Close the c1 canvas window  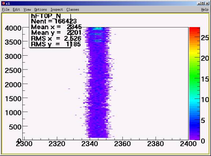point(207,3)
